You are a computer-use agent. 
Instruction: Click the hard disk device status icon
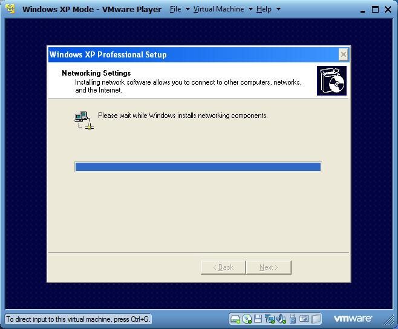coord(235,319)
